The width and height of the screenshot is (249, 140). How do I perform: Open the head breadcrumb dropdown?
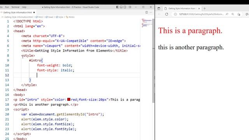[49, 17]
